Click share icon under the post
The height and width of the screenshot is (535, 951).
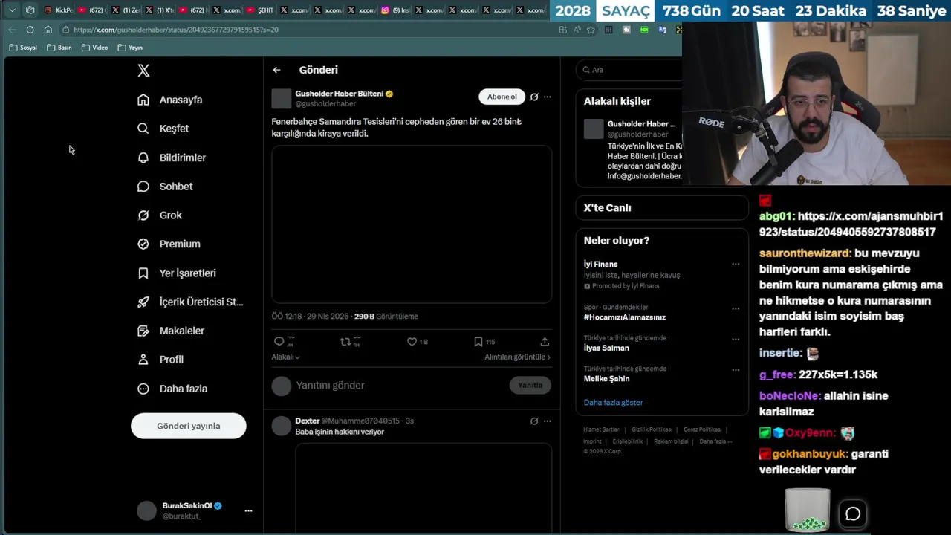pyautogui.click(x=545, y=342)
